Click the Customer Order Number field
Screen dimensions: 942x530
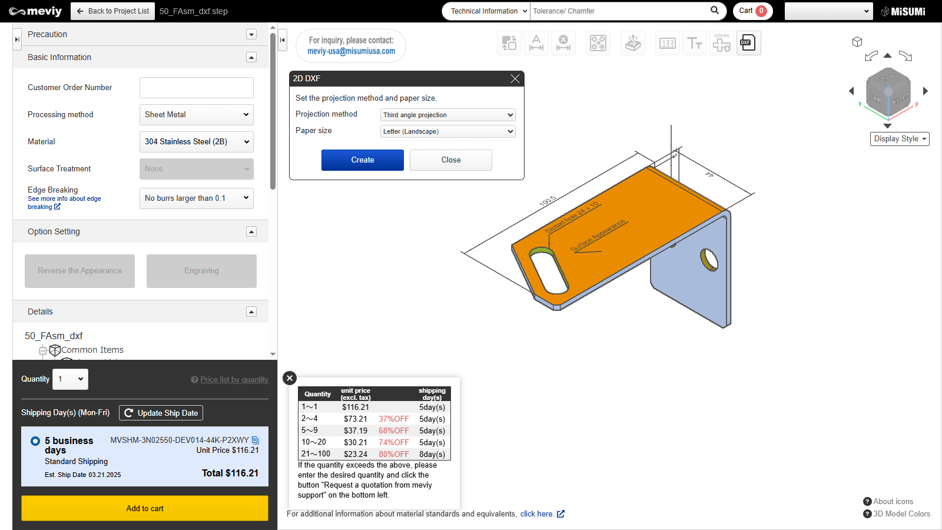[x=197, y=88]
